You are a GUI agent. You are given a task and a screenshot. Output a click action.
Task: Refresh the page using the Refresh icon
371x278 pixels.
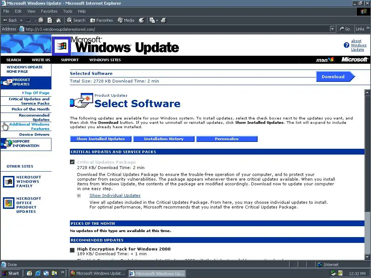[x=50, y=20]
